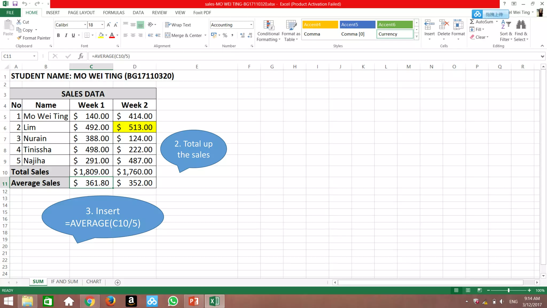Image resolution: width=547 pixels, height=308 pixels.
Task: Click the Decrease Indent icon
Action: 150,35
